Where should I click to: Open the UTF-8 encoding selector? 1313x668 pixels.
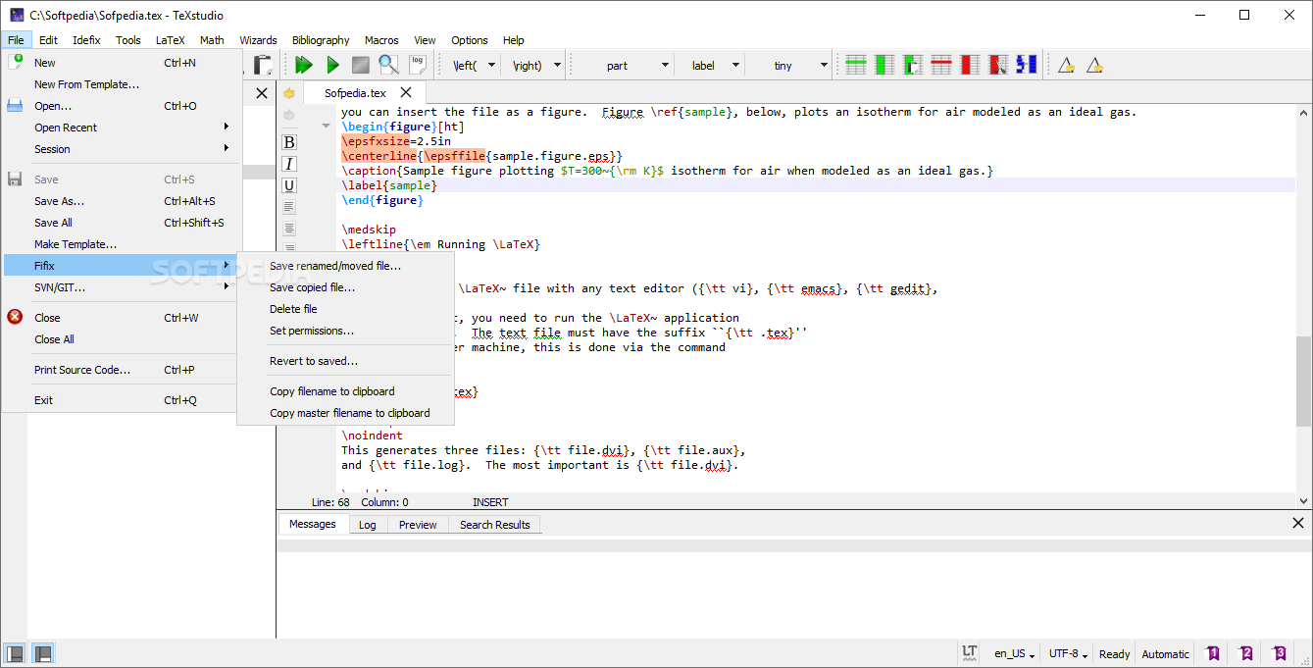coord(1068,653)
